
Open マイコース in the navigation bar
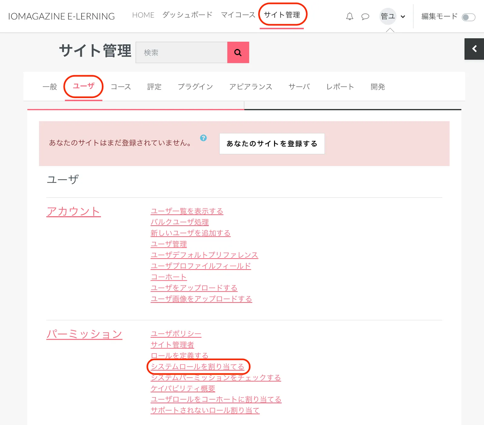click(x=238, y=15)
